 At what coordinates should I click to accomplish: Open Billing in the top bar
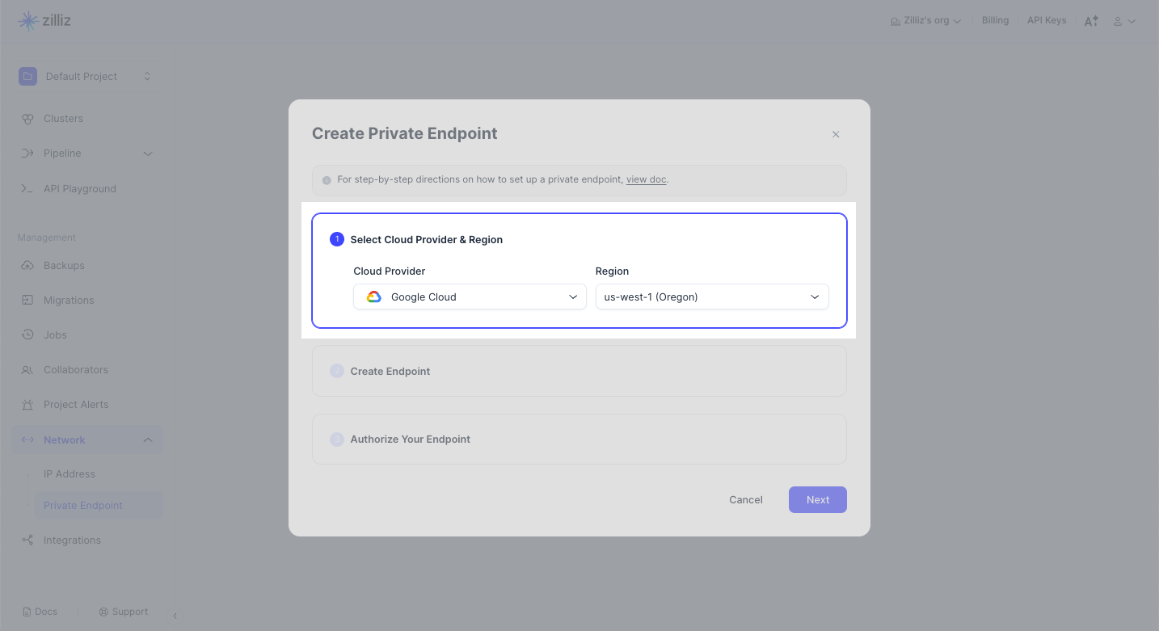tap(995, 21)
